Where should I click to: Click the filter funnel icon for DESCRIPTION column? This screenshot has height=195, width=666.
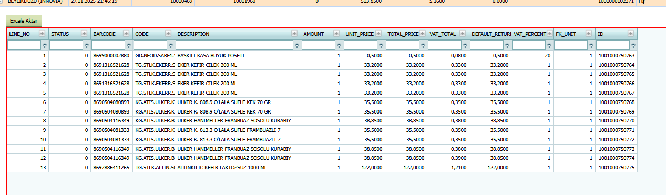pyautogui.click(x=297, y=46)
